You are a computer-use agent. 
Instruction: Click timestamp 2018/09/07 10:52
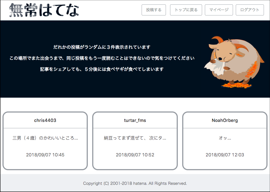tap(135, 155)
